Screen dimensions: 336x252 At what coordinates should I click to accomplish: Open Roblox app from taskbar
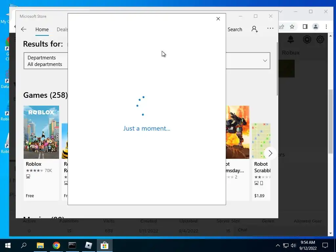[x=88, y=245]
